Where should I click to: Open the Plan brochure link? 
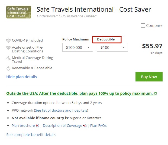(23, 125)
